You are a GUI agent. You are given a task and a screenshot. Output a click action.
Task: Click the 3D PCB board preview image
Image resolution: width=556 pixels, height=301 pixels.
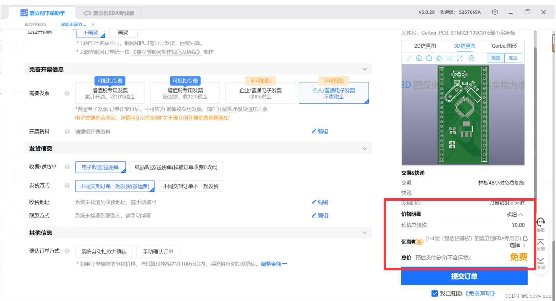tap(463, 115)
